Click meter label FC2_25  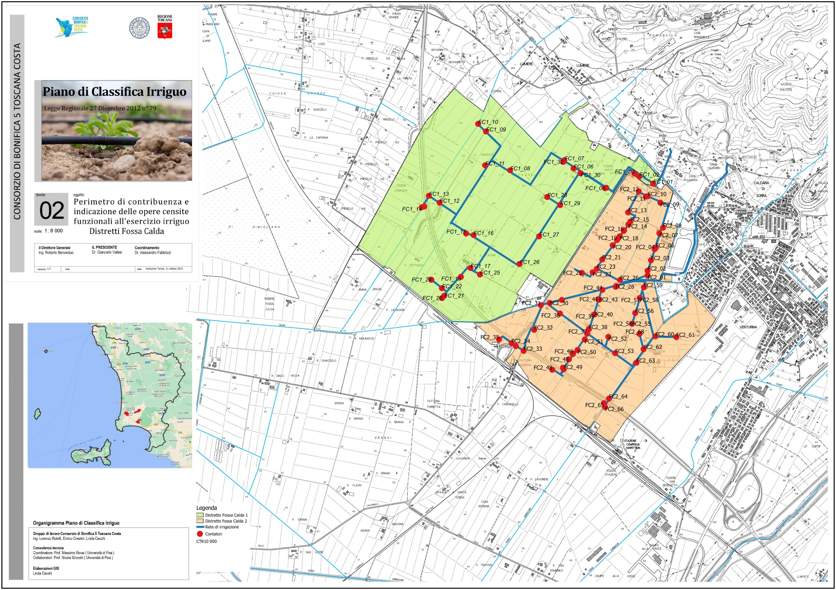pos(573,273)
